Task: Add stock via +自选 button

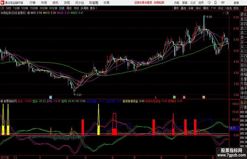Action: point(228,8)
